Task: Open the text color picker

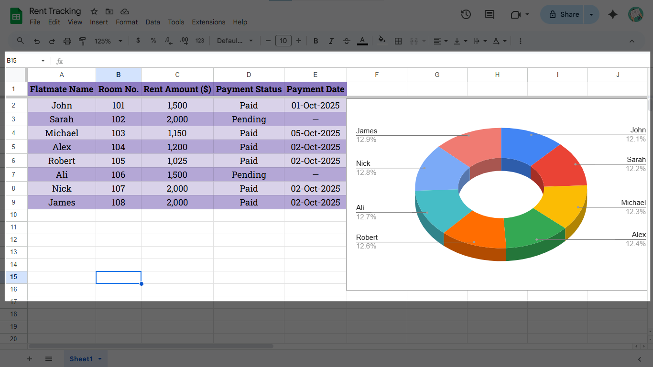Action: (362, 41)
